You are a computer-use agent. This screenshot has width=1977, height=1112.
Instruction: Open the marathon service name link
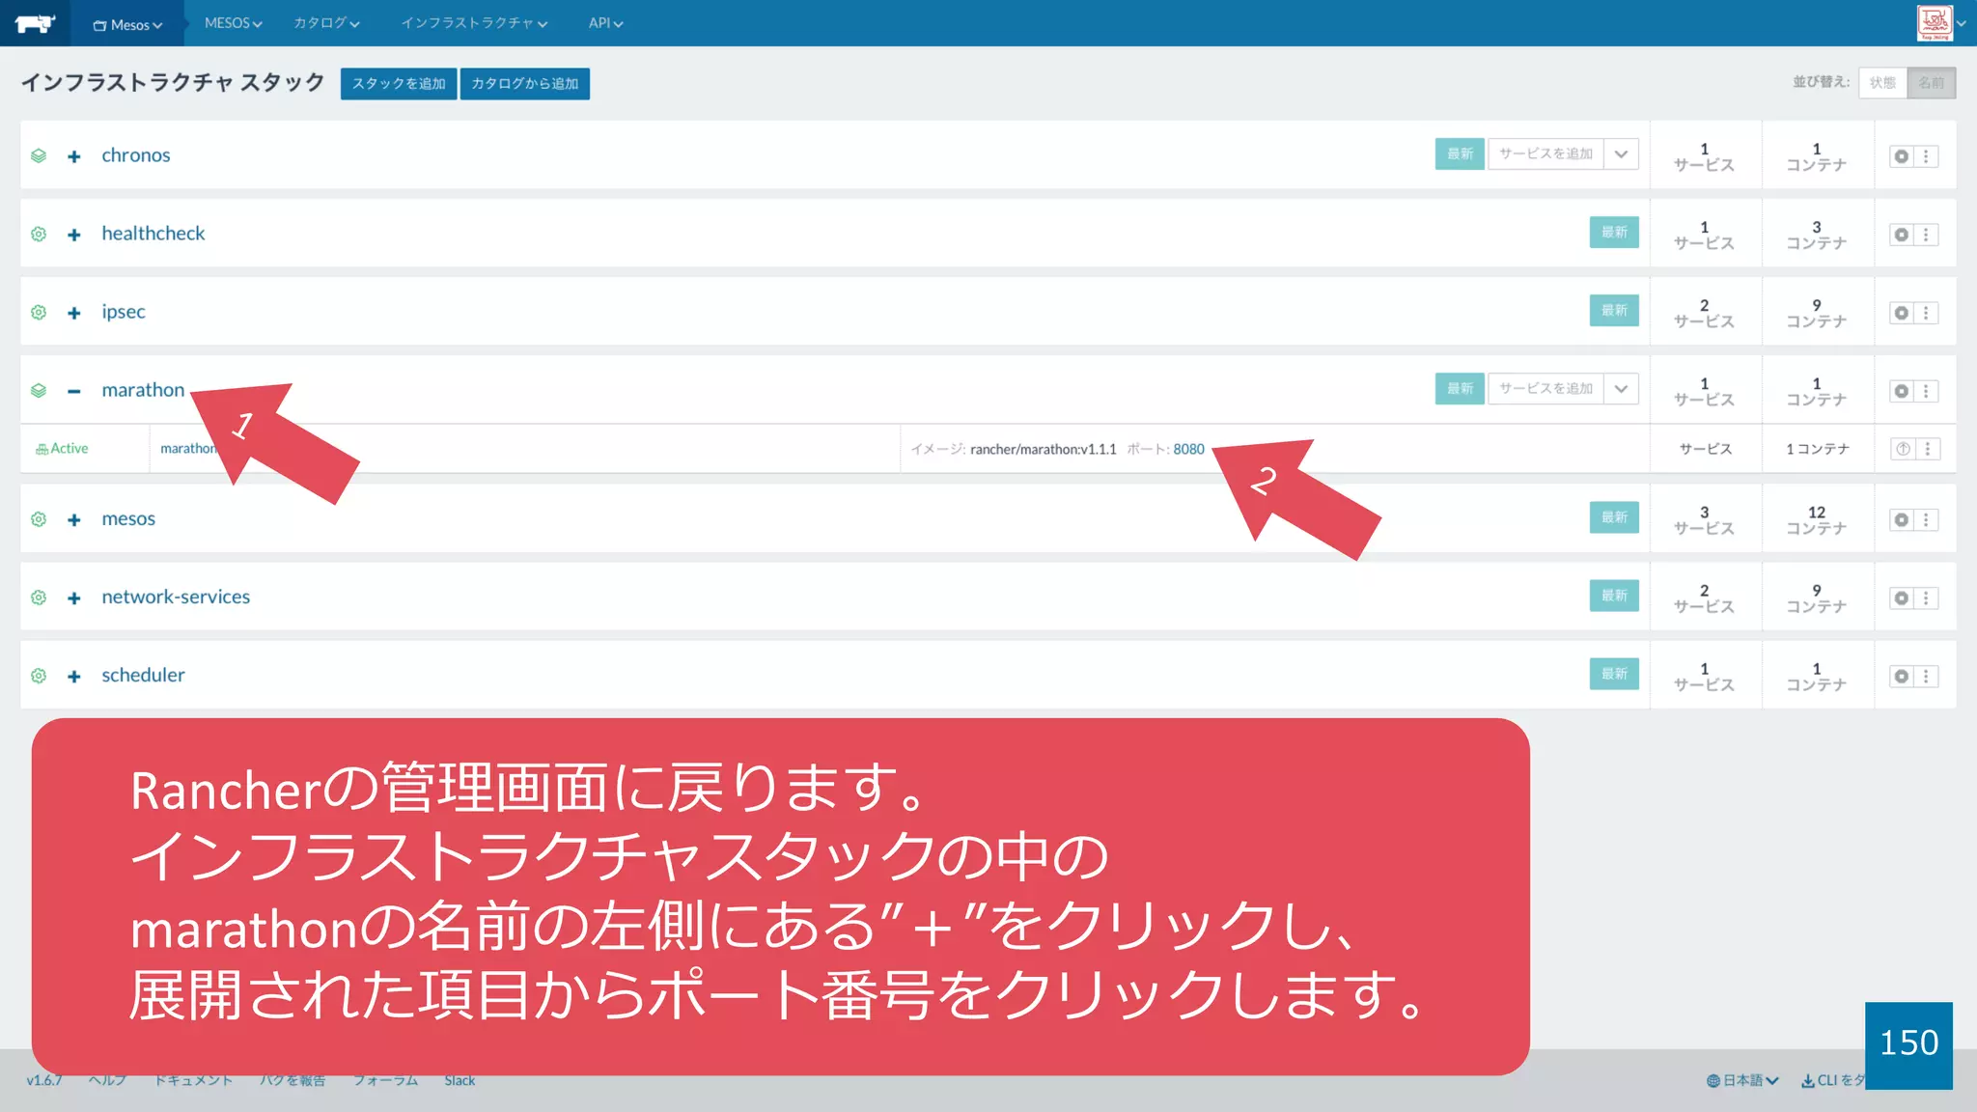[x=189, y=449]
